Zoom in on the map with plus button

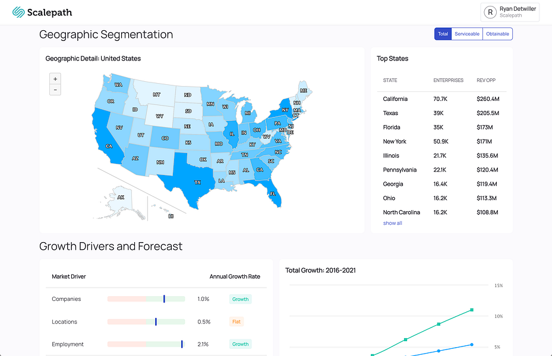pos(55,79)
